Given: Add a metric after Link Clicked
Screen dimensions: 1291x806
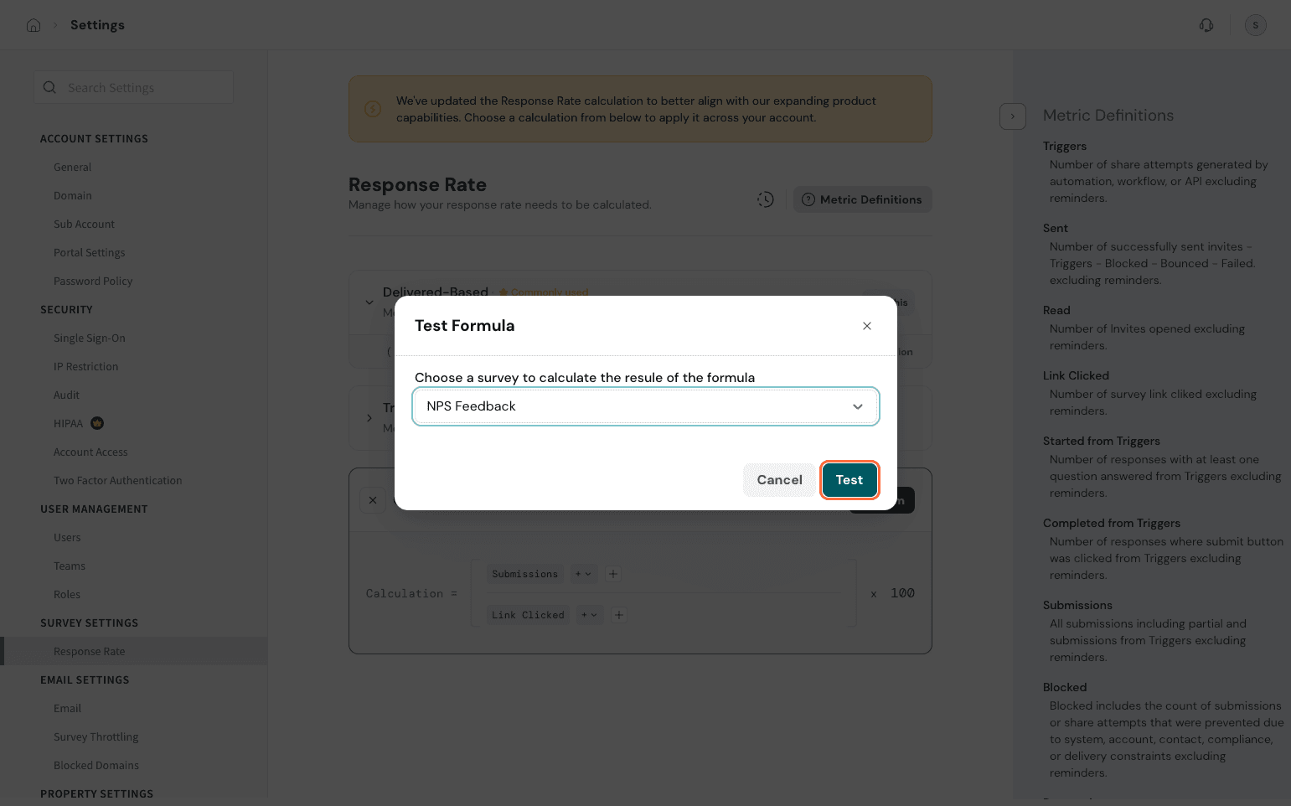Looking at the screenshot, I should [619, 615].
